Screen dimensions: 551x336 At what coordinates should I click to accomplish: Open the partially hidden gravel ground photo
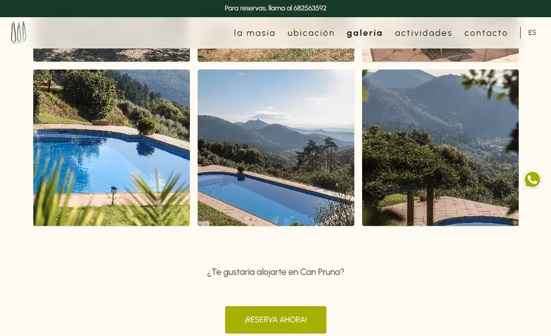tap(111, 55)
